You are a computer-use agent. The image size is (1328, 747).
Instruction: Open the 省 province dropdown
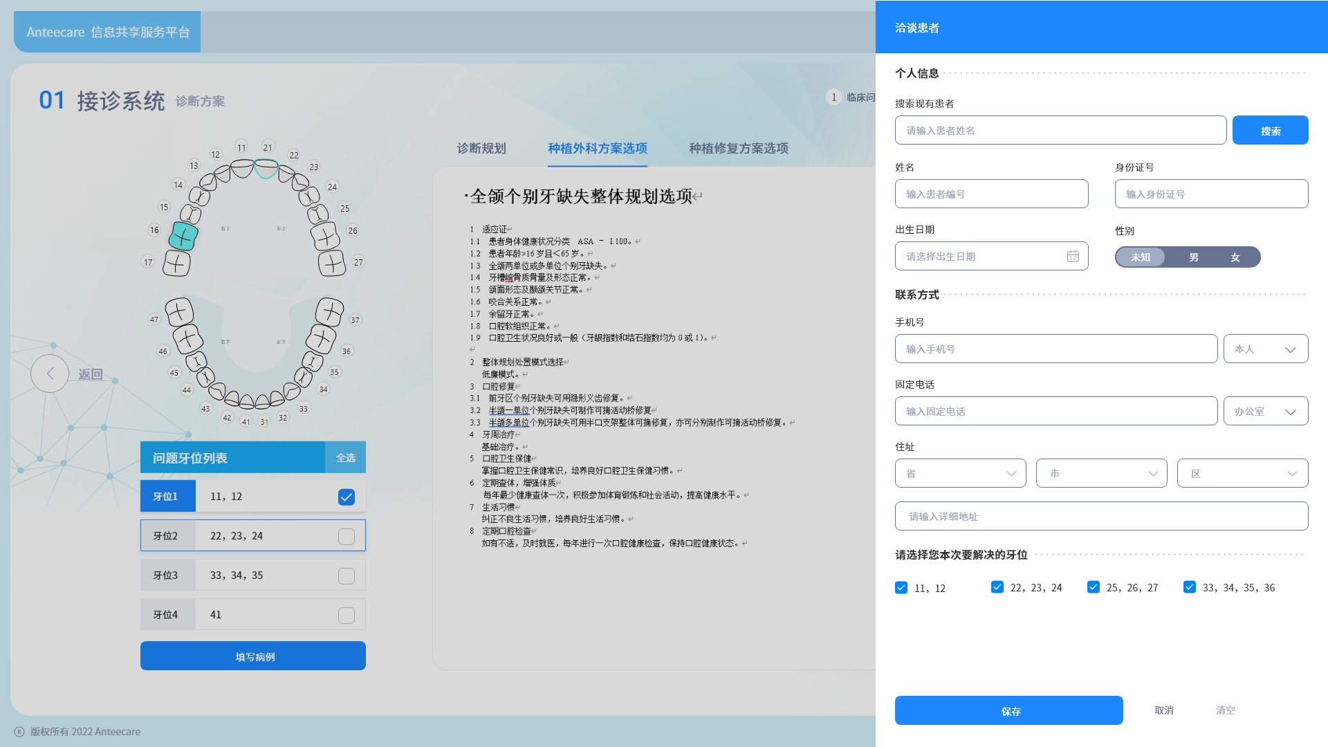point(960,474)
